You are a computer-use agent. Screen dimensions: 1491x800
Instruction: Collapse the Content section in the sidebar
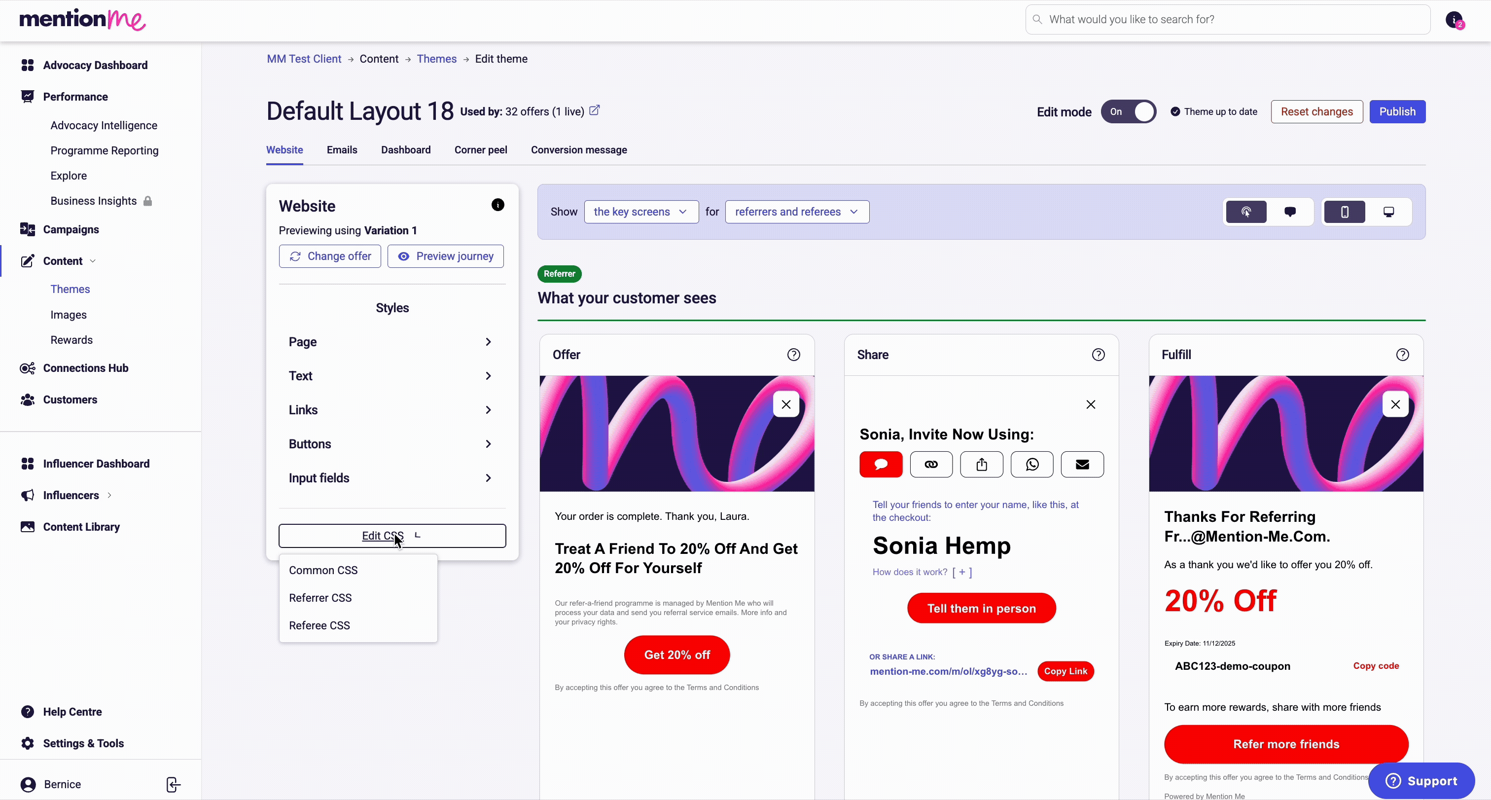point(93,260)
